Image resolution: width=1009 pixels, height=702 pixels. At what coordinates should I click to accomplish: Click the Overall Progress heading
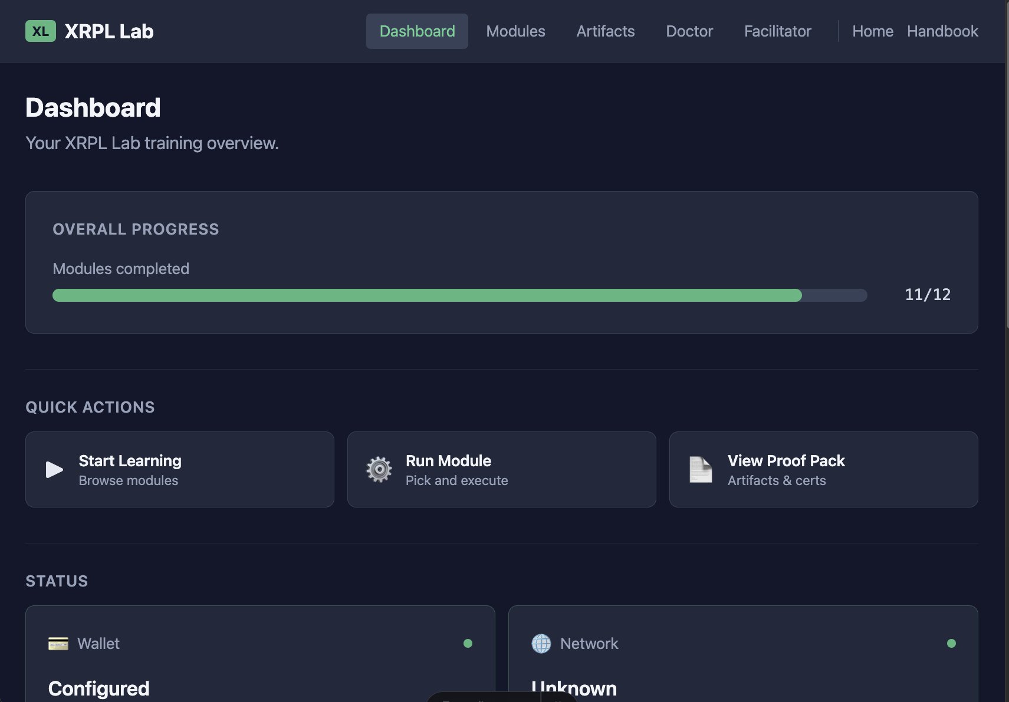pyautogui.click(x=136, y=229)
